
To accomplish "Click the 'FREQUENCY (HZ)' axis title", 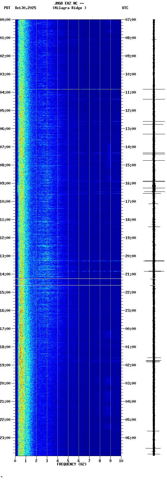I will pyautogui.click(x=72, y=464).
